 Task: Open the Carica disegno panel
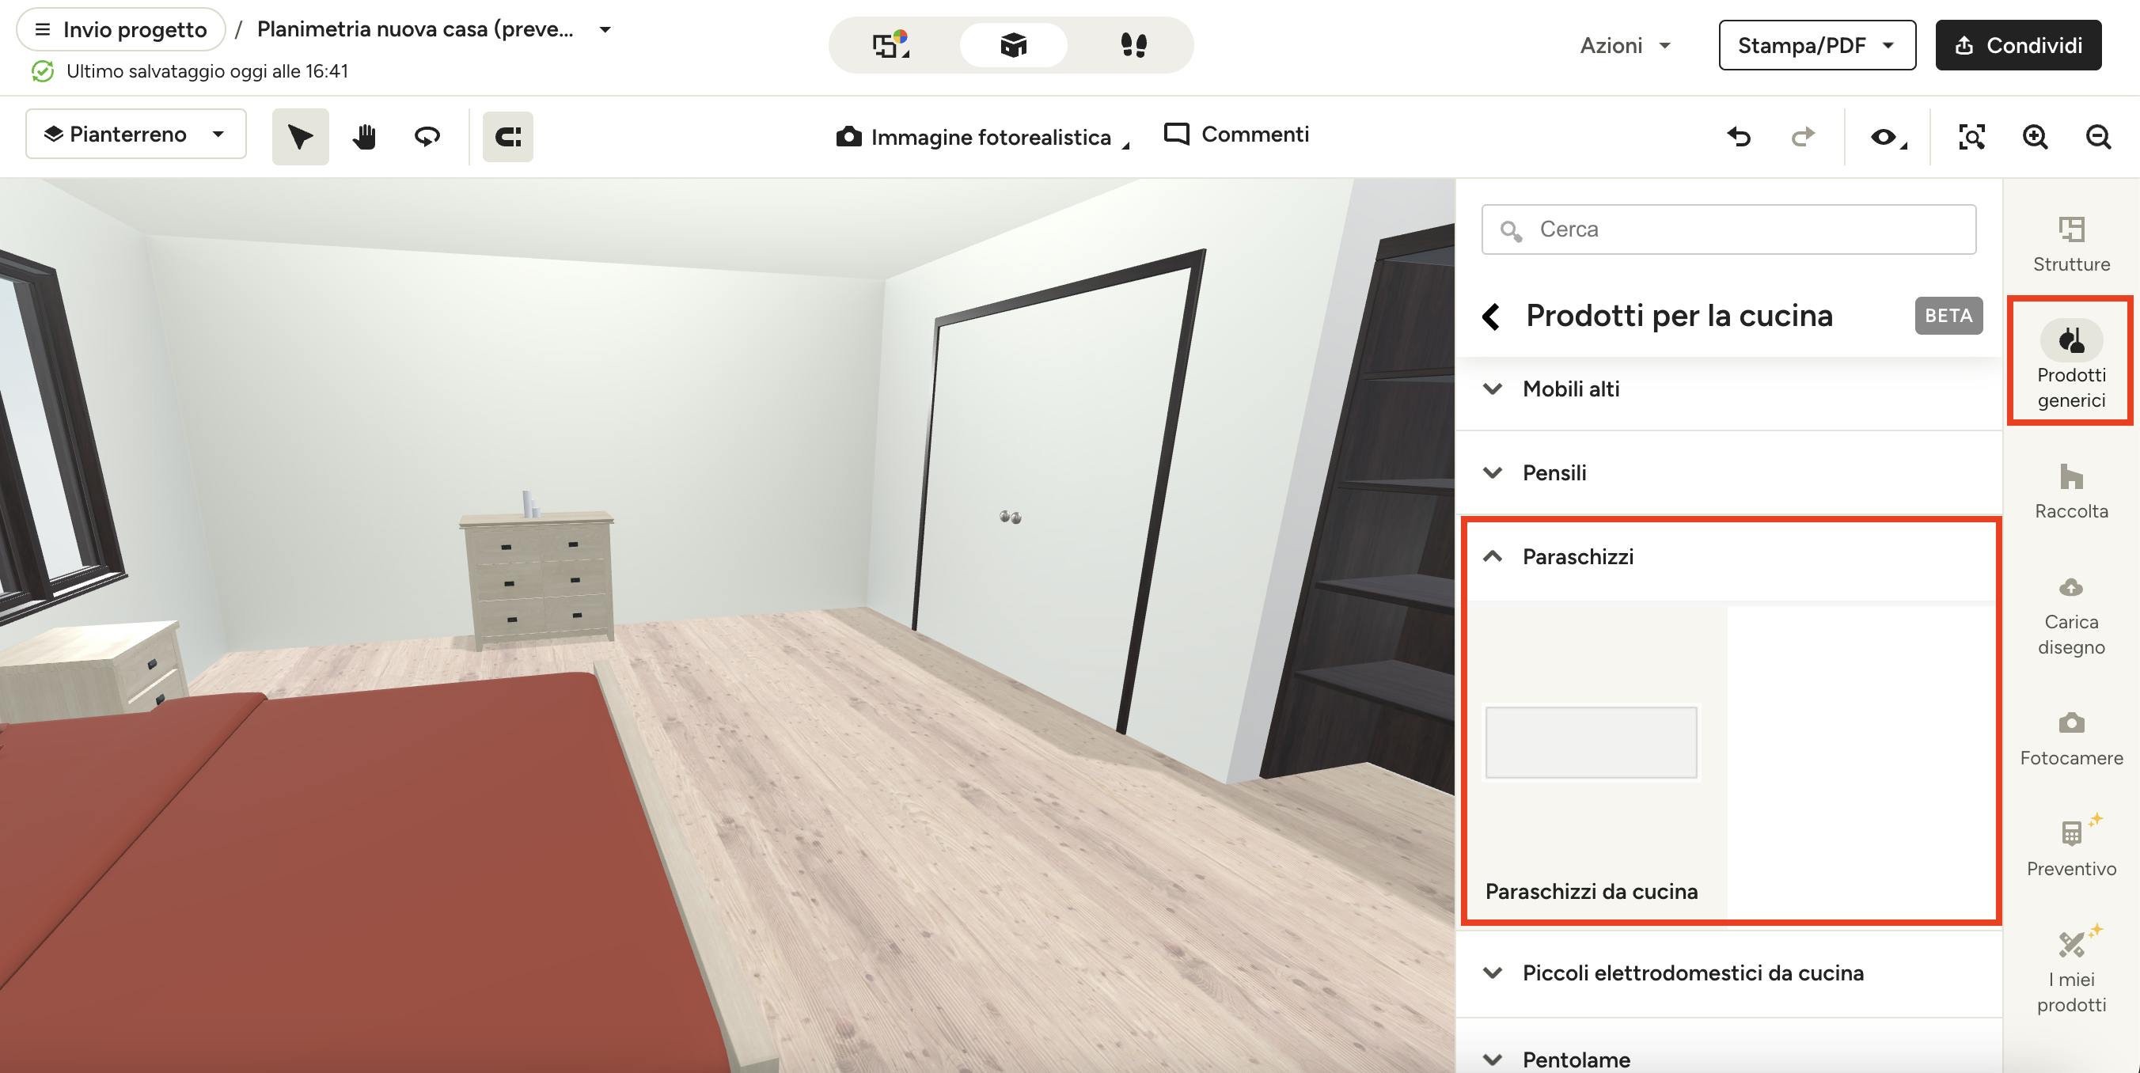(x=2071, y=616)
